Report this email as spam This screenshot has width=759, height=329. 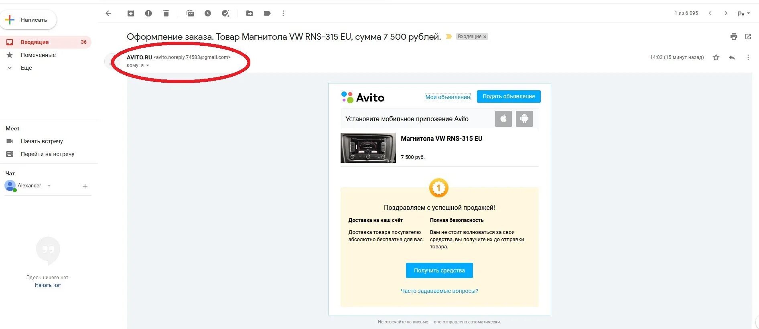pyautogui.click(x=148, y=13)
